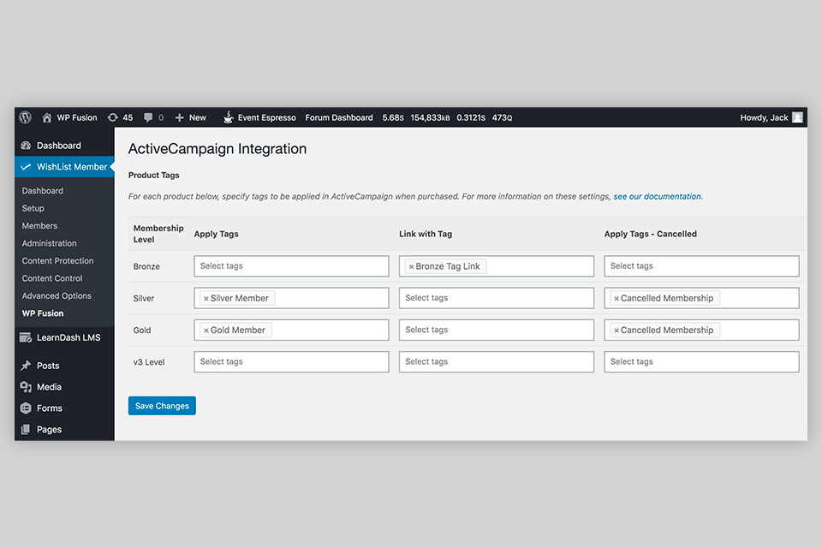Remove the Silver Member tag
Viewport: 822px width, 548px height.
(x=206, y=298)
